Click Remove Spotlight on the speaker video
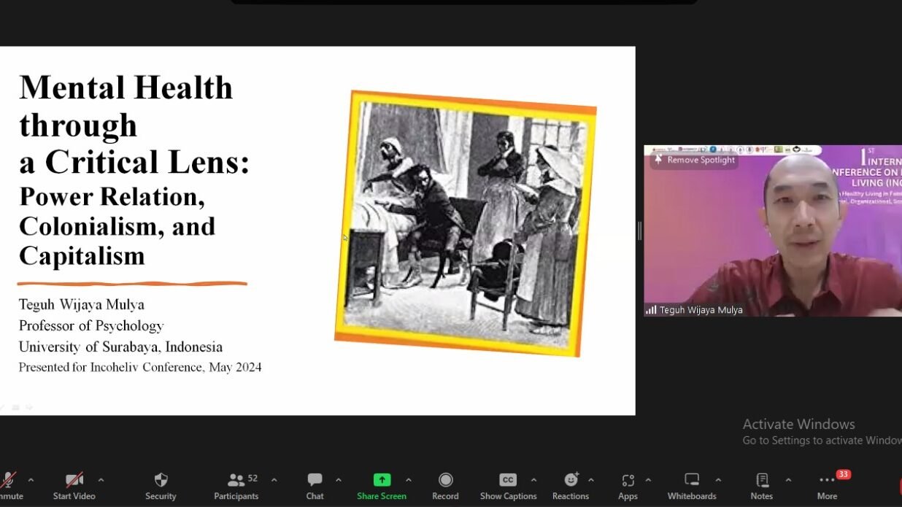Screen dimensions: 902x507 [695, 160]
